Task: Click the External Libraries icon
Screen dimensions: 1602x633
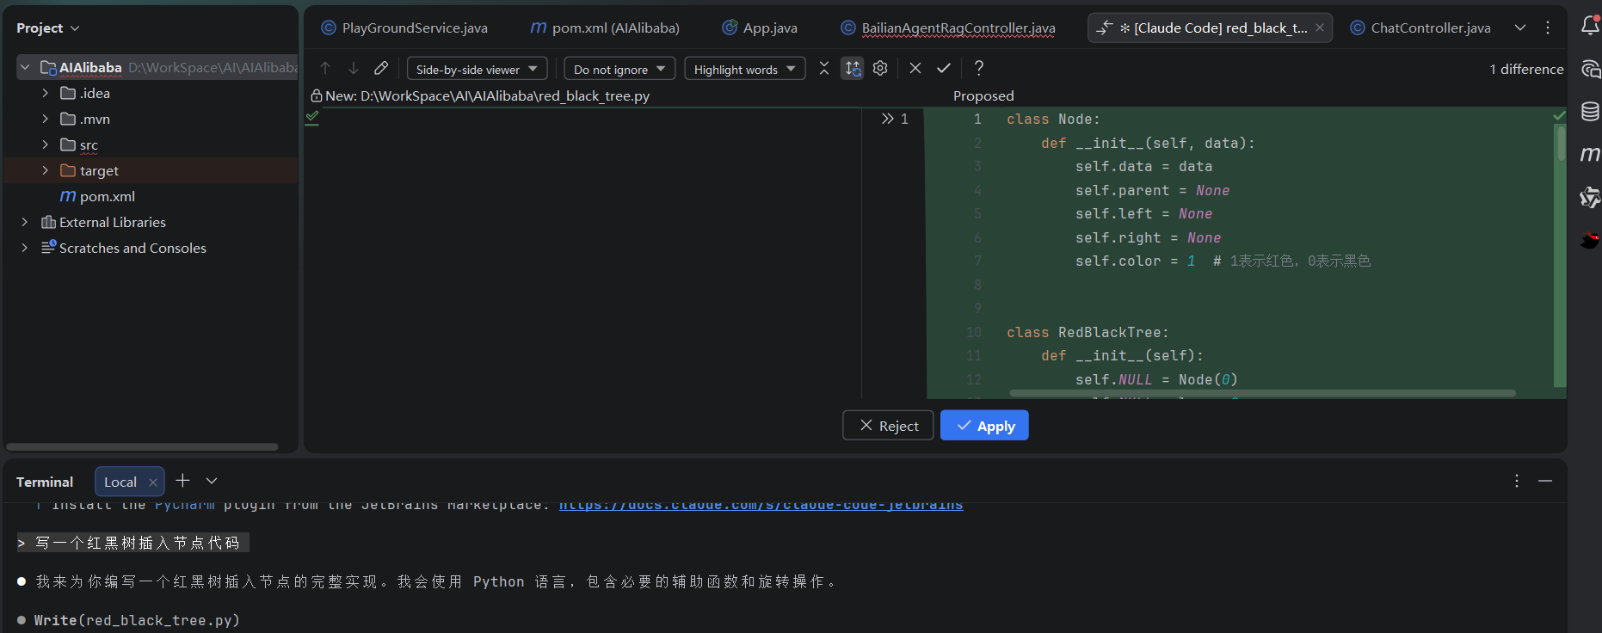Action: click(x=49, y=222)
